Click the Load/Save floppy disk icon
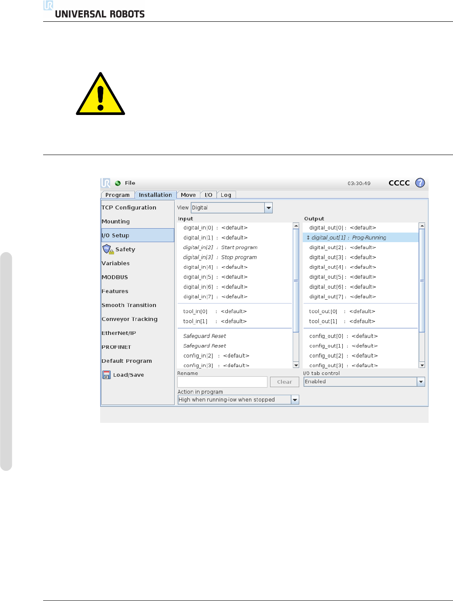 [107, 375]
